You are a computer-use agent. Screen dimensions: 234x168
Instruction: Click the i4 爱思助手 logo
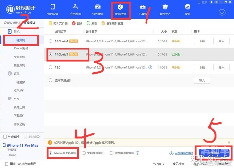[x=21, y=9]
